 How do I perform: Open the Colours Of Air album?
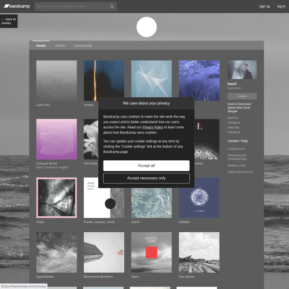(x=56, y=139)
